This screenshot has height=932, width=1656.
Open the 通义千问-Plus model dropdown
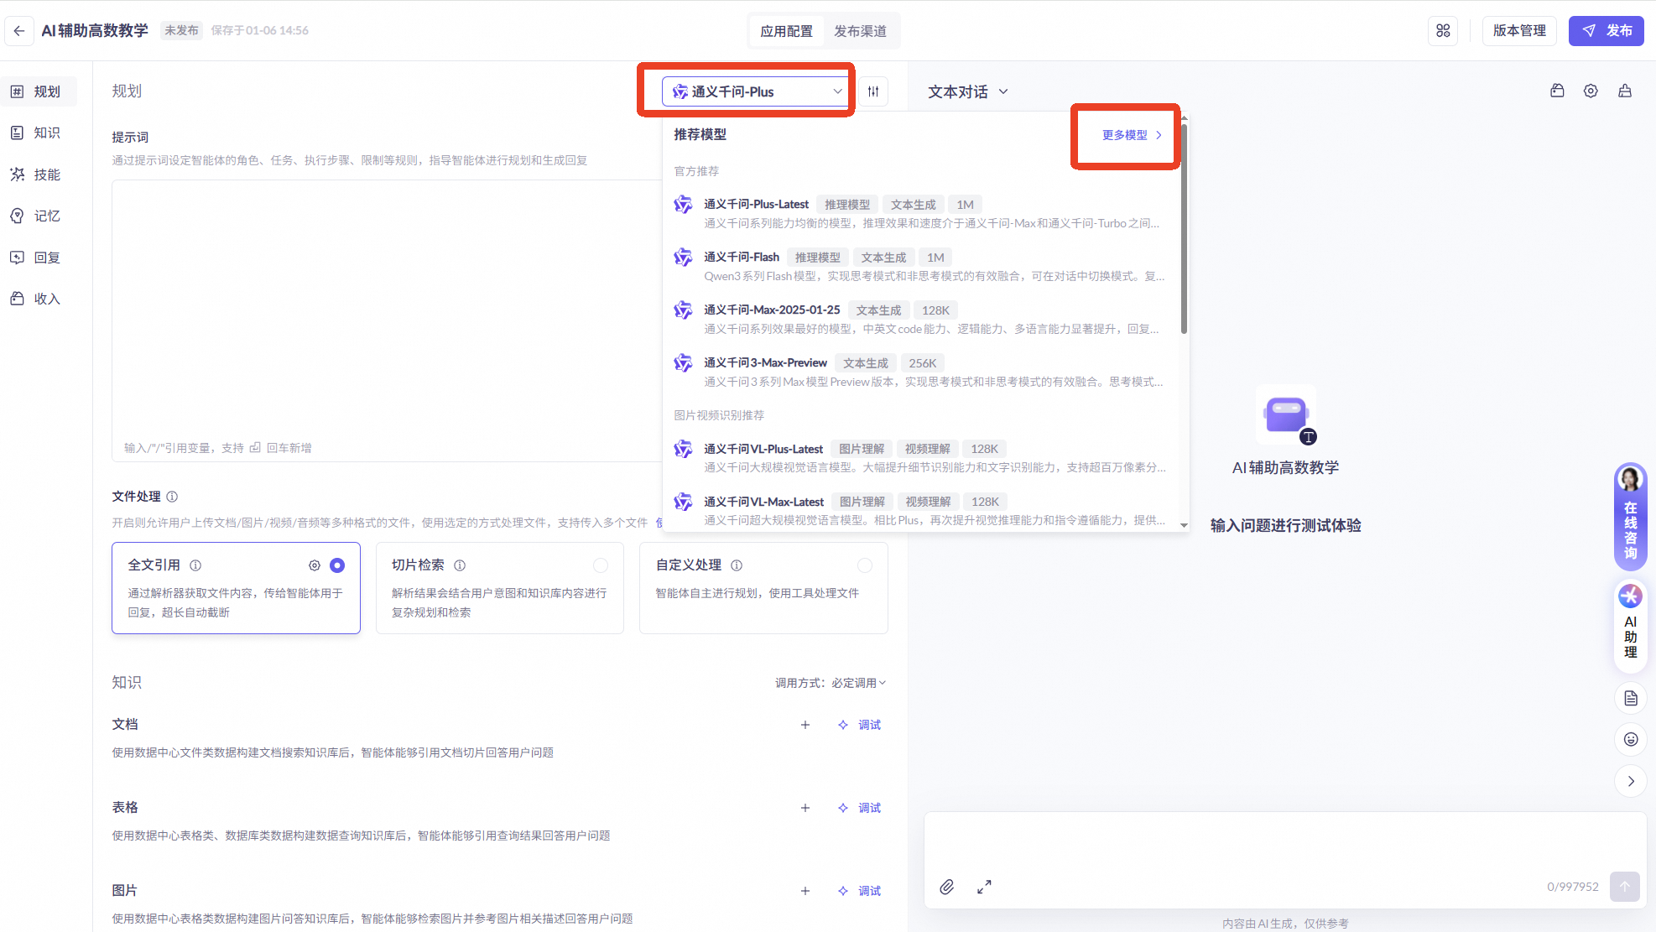point(756,91)
